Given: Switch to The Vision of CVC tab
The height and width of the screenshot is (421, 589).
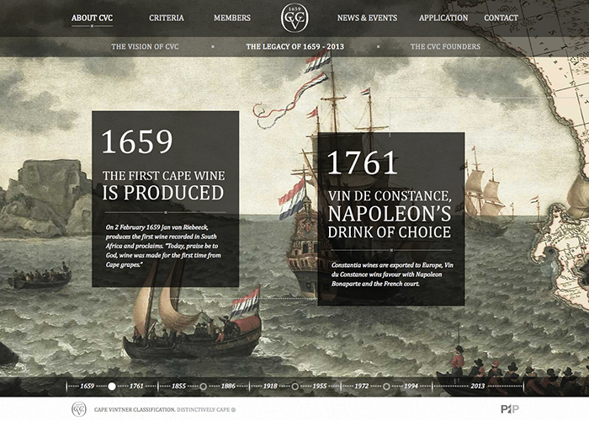Looking at the screenshot, I should coord(145,46).
